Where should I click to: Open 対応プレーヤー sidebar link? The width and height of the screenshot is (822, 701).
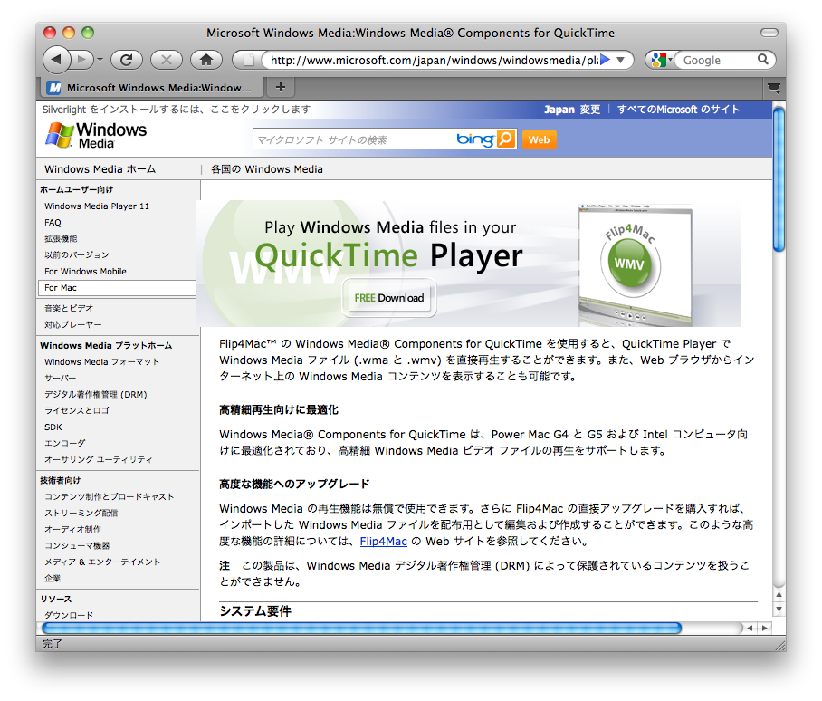point(72,324)
